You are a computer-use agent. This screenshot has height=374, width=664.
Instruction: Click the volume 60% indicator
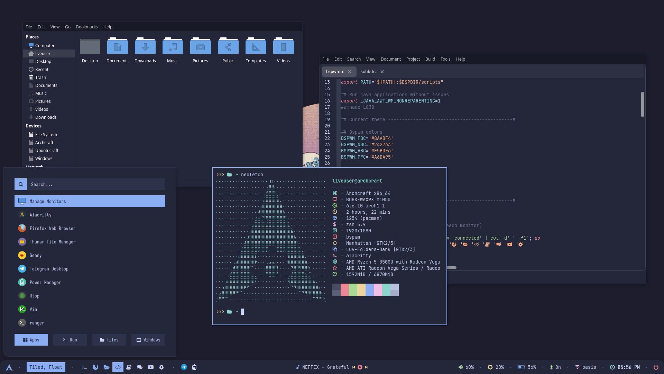click(466, 367)
